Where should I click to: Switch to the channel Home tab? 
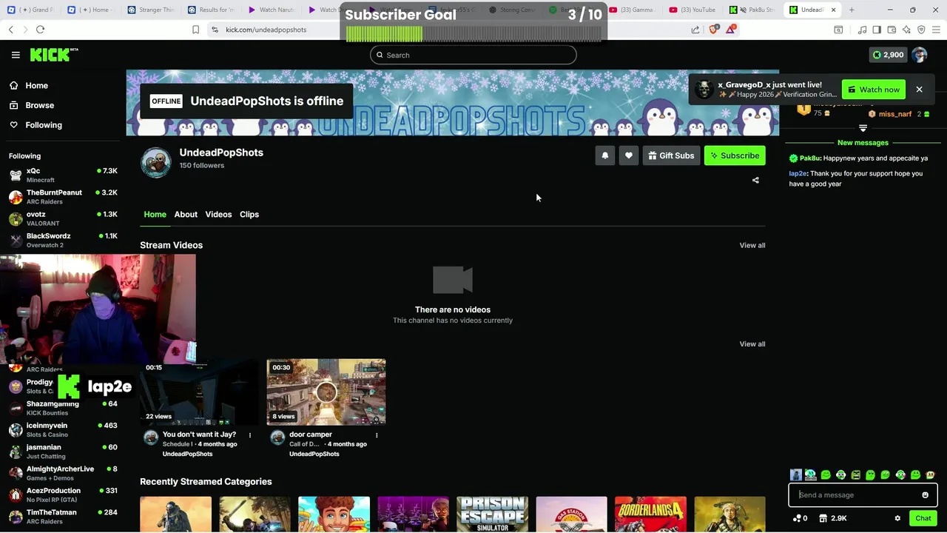click(155, 214)
